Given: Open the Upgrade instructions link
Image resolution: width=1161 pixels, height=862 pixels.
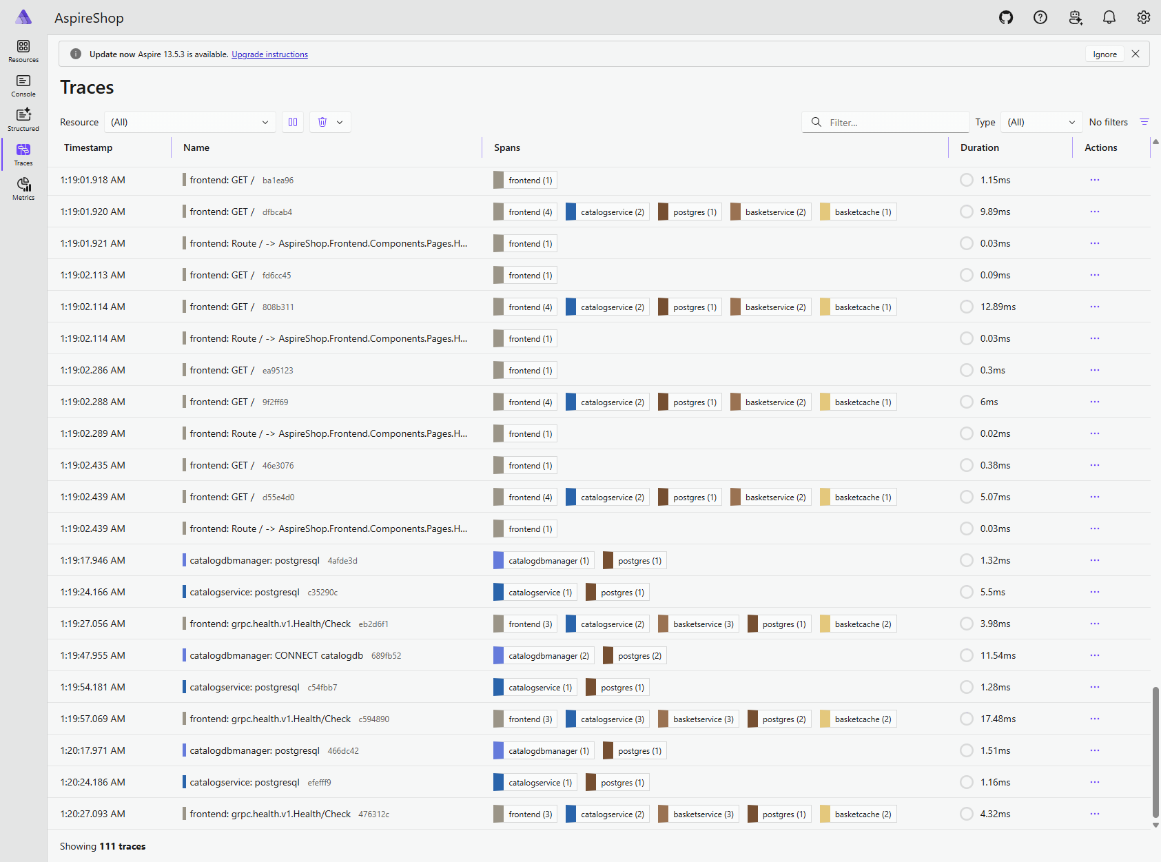Looking at the screenshot, I should point(269,54).
